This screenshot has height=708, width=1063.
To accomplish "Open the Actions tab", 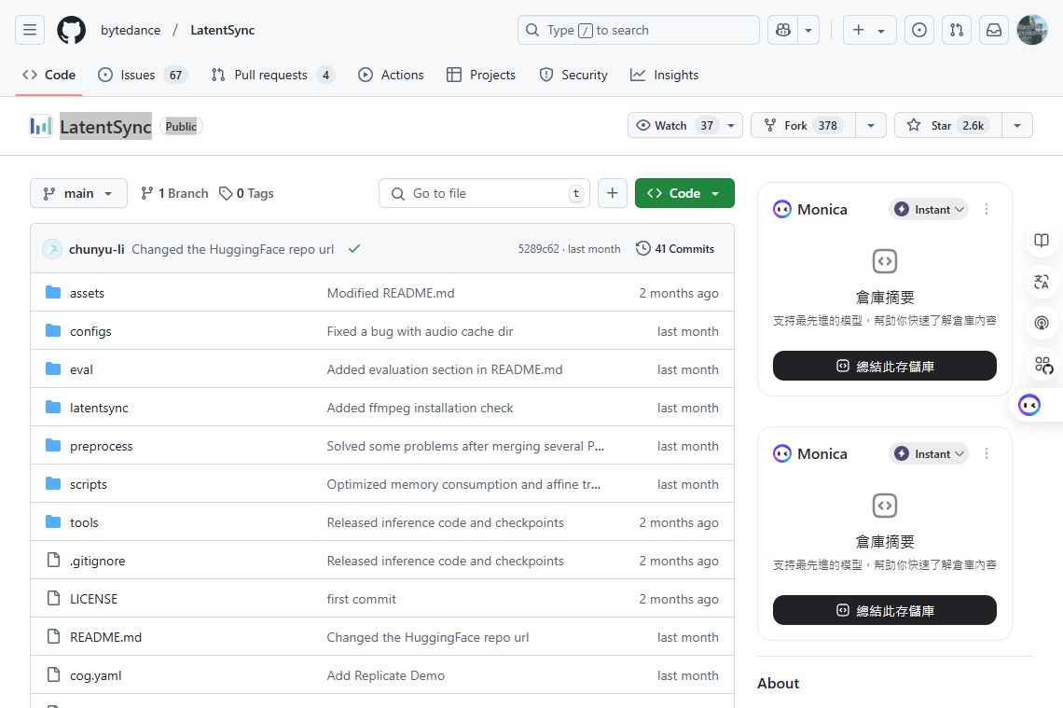I will coord(392,75).
